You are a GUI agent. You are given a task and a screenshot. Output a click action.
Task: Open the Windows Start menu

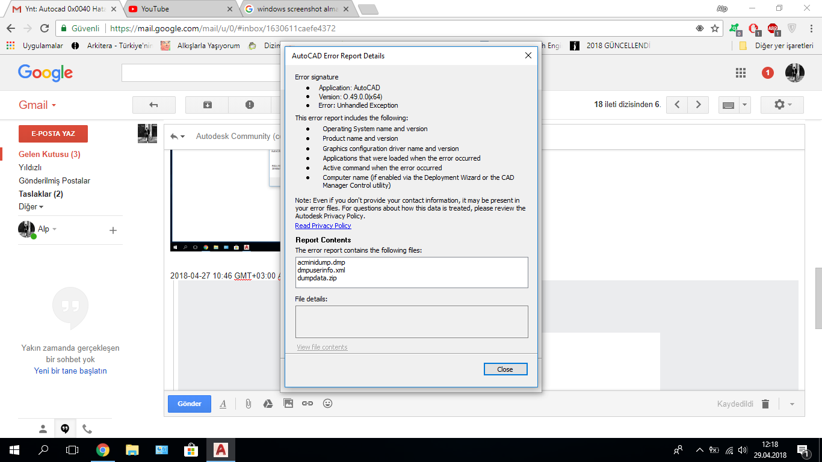[14, 449]
